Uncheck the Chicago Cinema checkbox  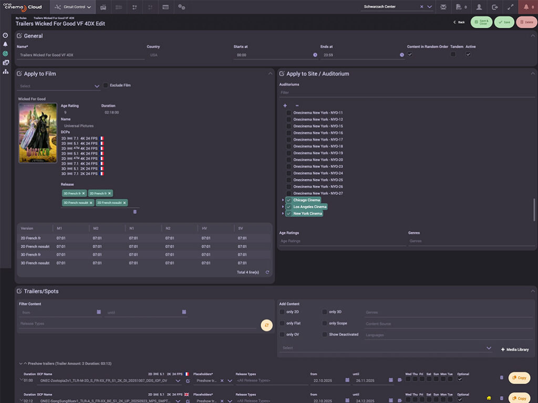[288, 200]
